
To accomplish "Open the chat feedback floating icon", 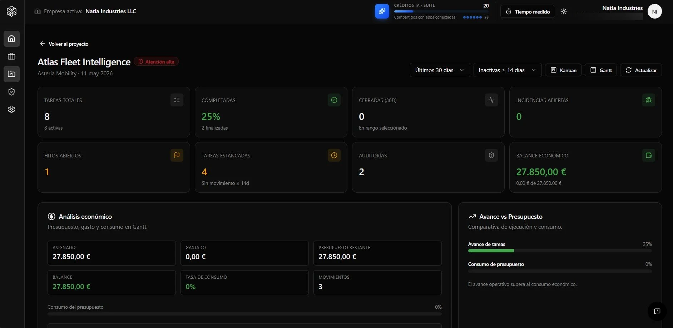I will [657, 311].
